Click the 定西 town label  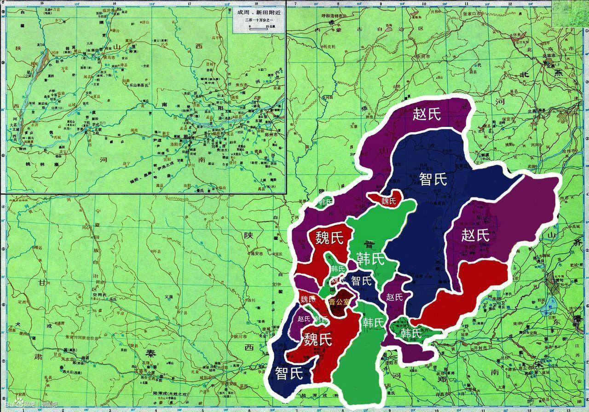pyautogui.click(x=22, y=302)
